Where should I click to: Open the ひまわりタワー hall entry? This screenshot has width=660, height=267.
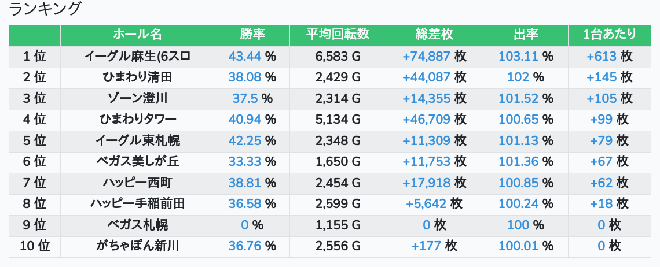(137, 120)
